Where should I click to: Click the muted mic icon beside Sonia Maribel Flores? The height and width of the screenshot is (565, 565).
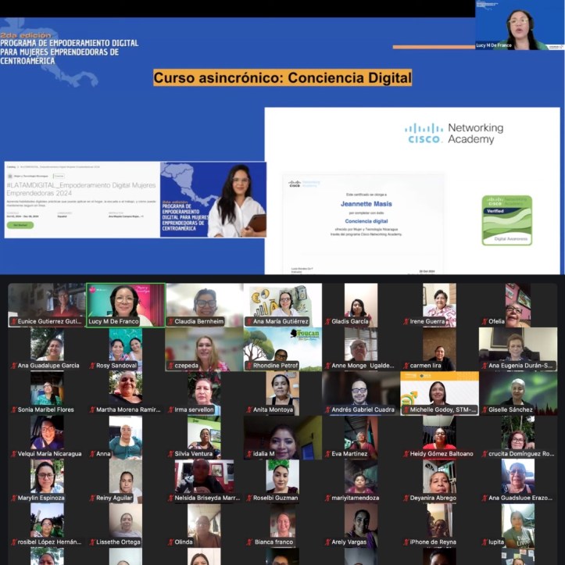click(14, 409)
